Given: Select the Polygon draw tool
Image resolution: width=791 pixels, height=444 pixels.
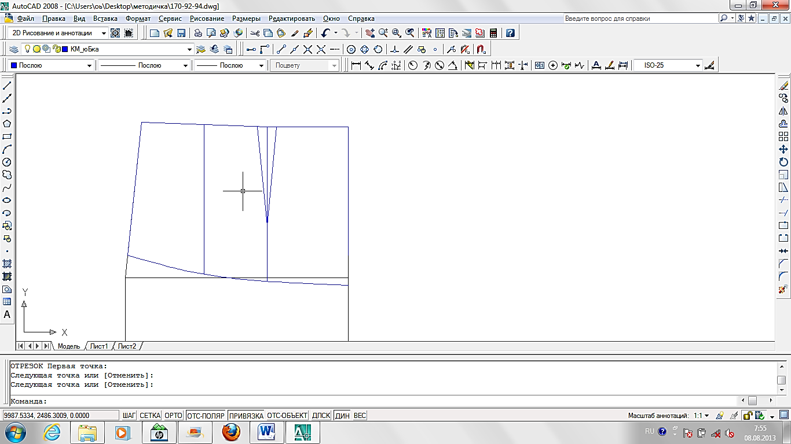Looking at the screenshot, I should [7, 124].
